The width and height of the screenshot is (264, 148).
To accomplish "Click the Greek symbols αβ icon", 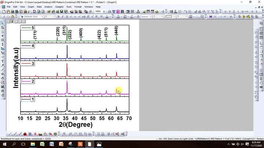I will pyautogui.click(x=84, y=16).
